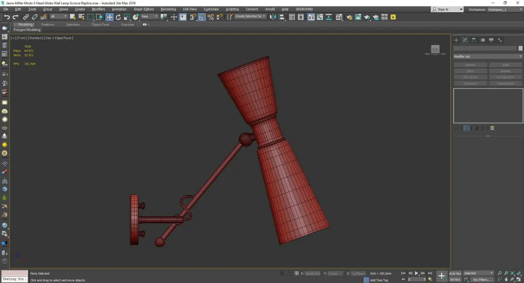Screen dimensions: 524x283
Task: Open Render Setup teapot icon
Action: [x=349, y=17]
